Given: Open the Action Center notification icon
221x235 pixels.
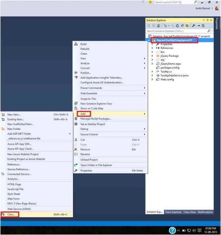Looking at the screenshot, I should click(x=200, y=230).
